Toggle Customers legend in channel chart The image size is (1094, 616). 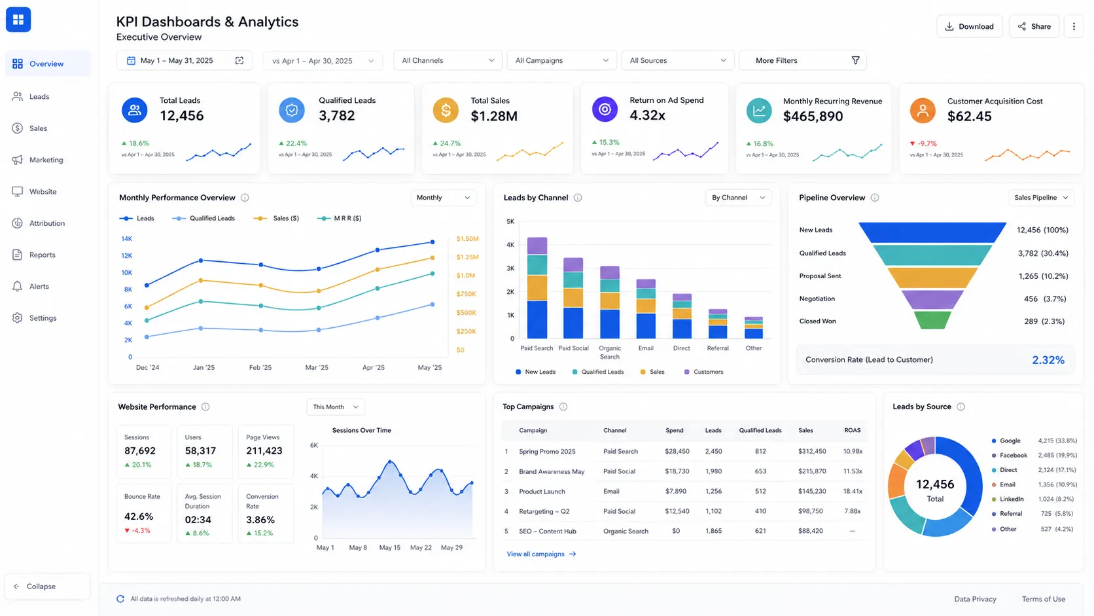(703, 372)
